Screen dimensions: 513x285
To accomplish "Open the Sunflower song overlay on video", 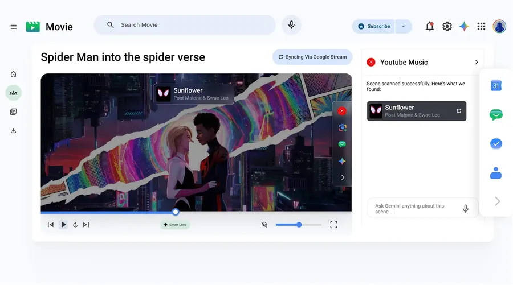I will (x=194, y=94).
